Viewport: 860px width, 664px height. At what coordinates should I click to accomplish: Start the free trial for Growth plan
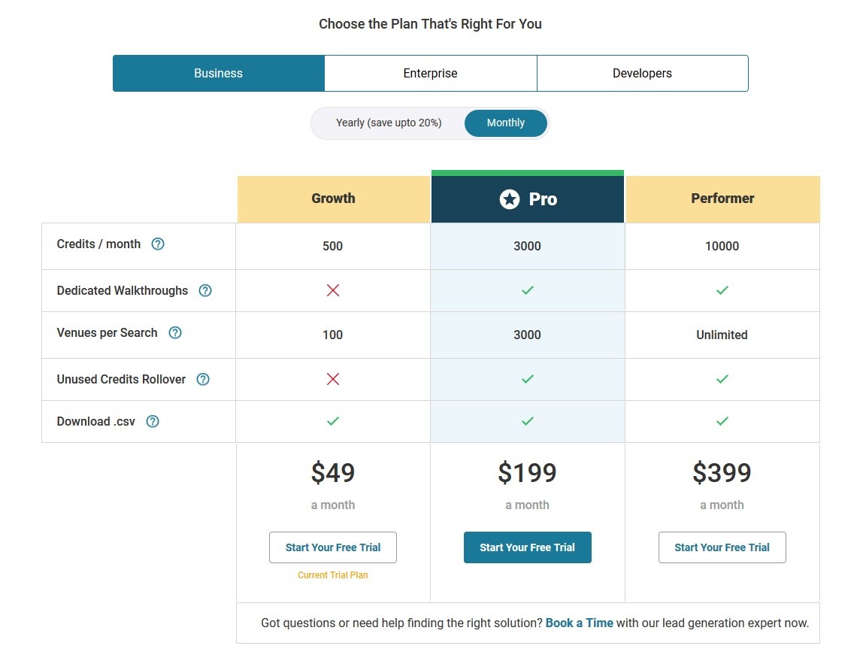333,547
